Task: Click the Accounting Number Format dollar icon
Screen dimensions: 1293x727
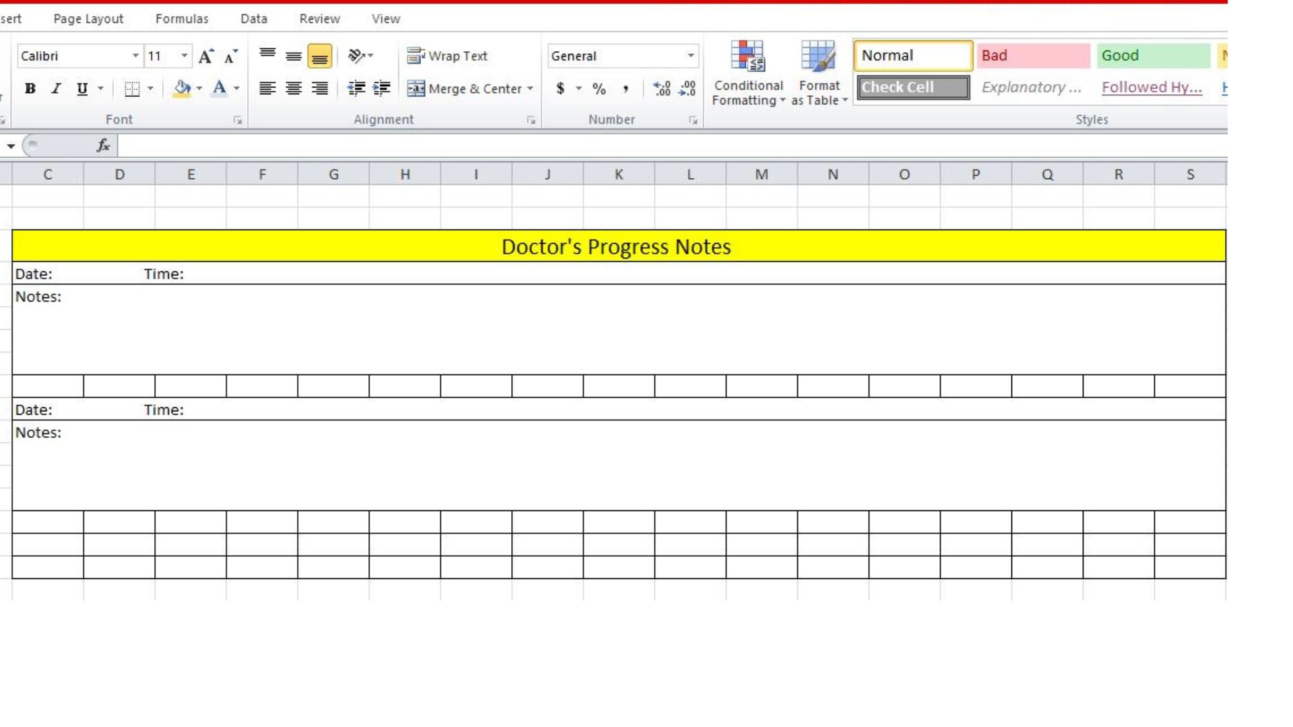Action: (560, 88)
